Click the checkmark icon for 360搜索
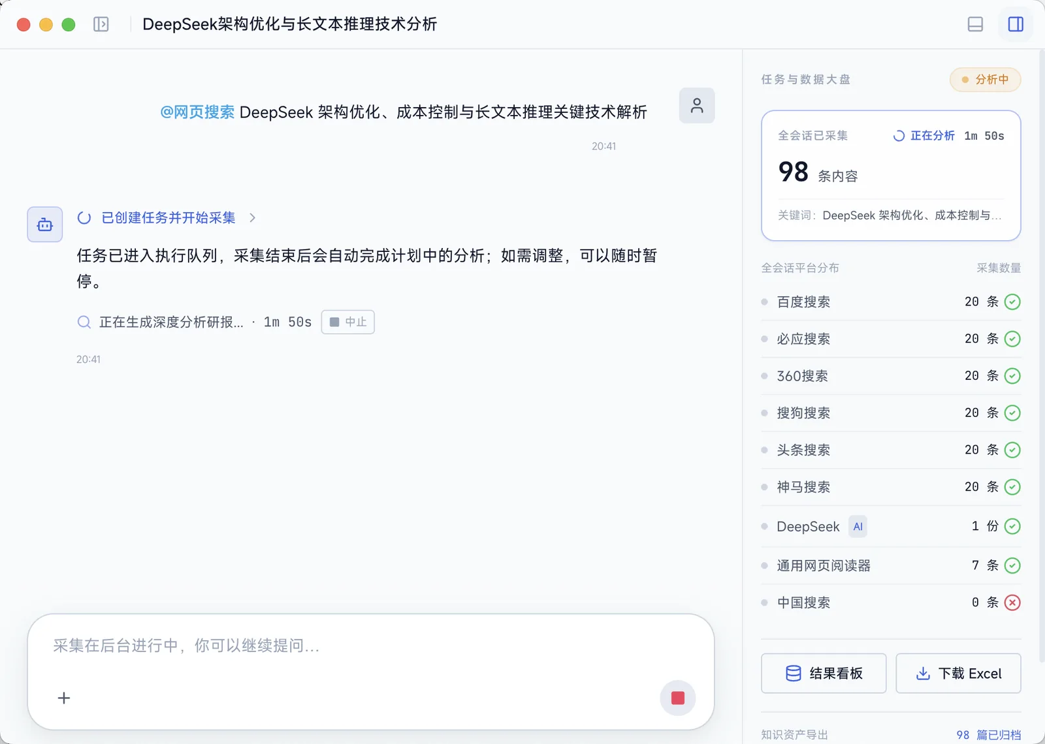This screenshot has height=744, width=1045. pyautogui.click(x=1012, y=376)
